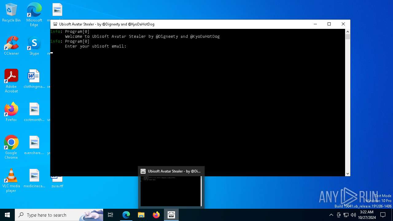The height and width of the screenshot is (221, 393).
Task: Open the Windows Start menu
Action: coord(7,215)
